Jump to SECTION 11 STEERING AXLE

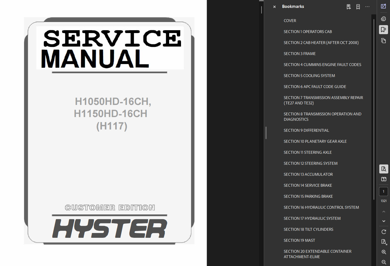308,152
